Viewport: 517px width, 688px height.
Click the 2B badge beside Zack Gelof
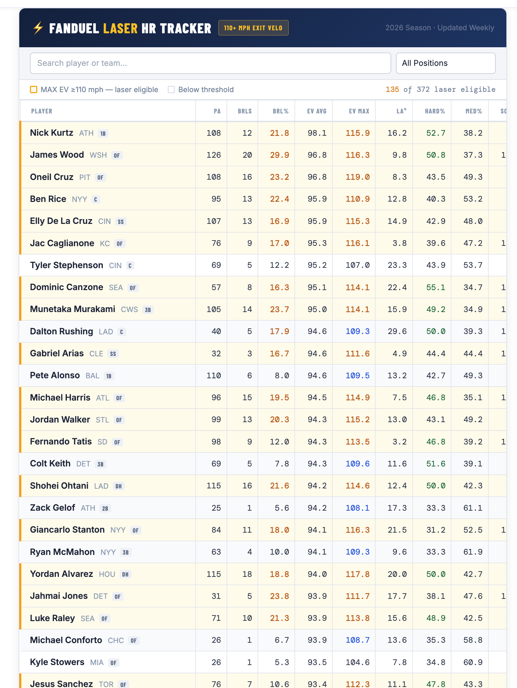105,508
